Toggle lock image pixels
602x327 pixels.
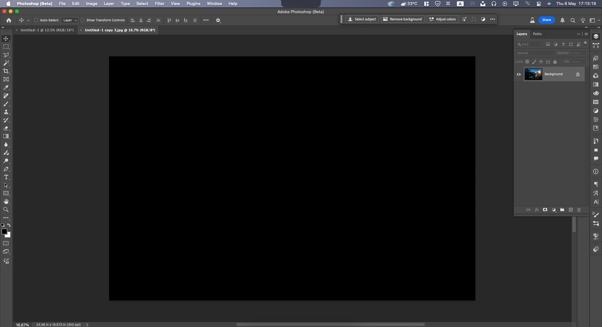[534, 62]
